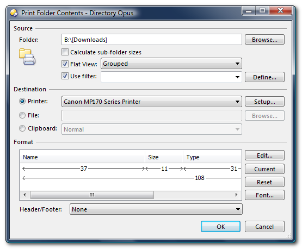Click the Size column header
The height and width of the screenshot is (249, 302).
click(164, 157)
